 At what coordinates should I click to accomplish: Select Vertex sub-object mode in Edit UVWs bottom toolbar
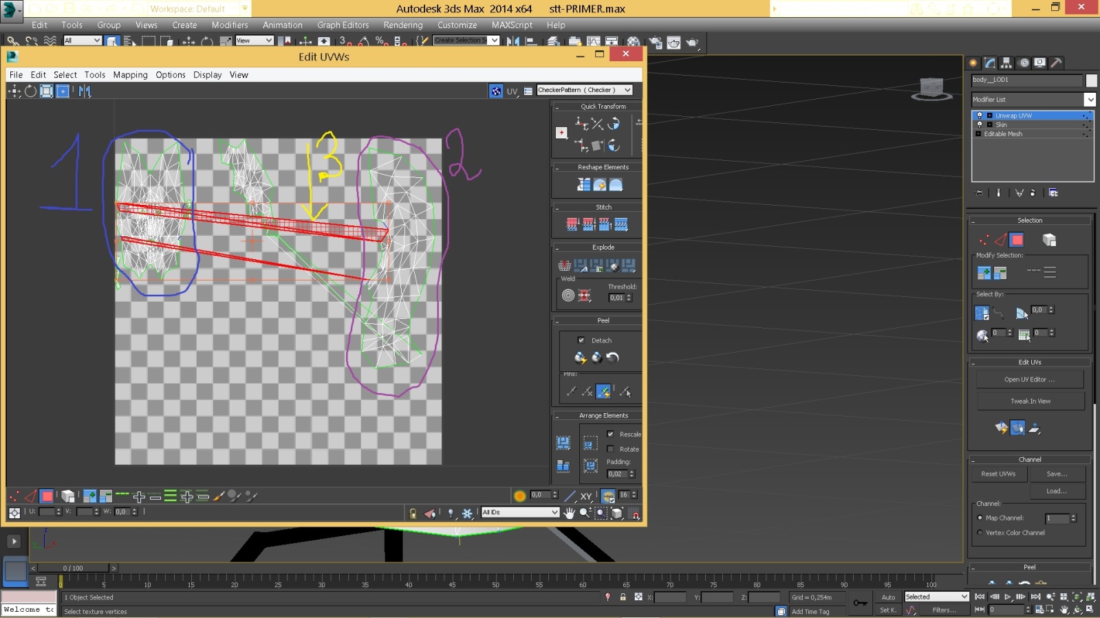tap(14, 496)
